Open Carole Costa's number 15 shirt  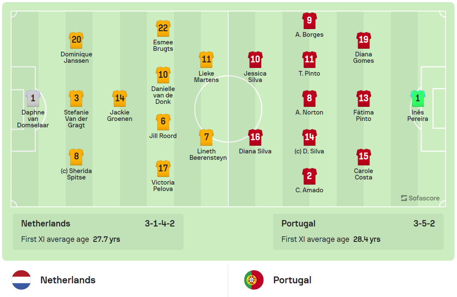coord(364,157)
